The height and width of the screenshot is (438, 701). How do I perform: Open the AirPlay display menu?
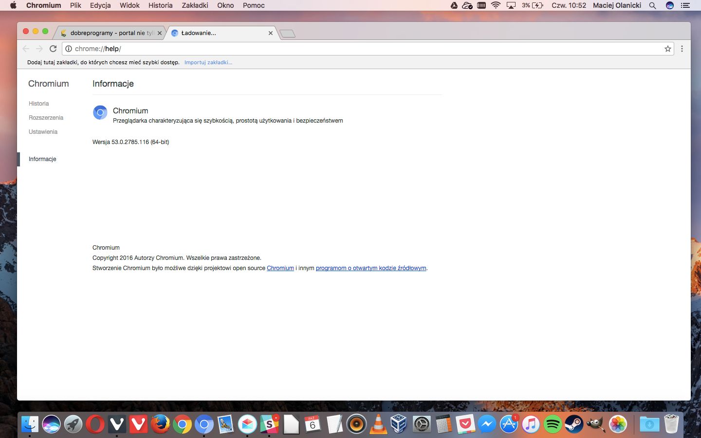pos(511,5)
